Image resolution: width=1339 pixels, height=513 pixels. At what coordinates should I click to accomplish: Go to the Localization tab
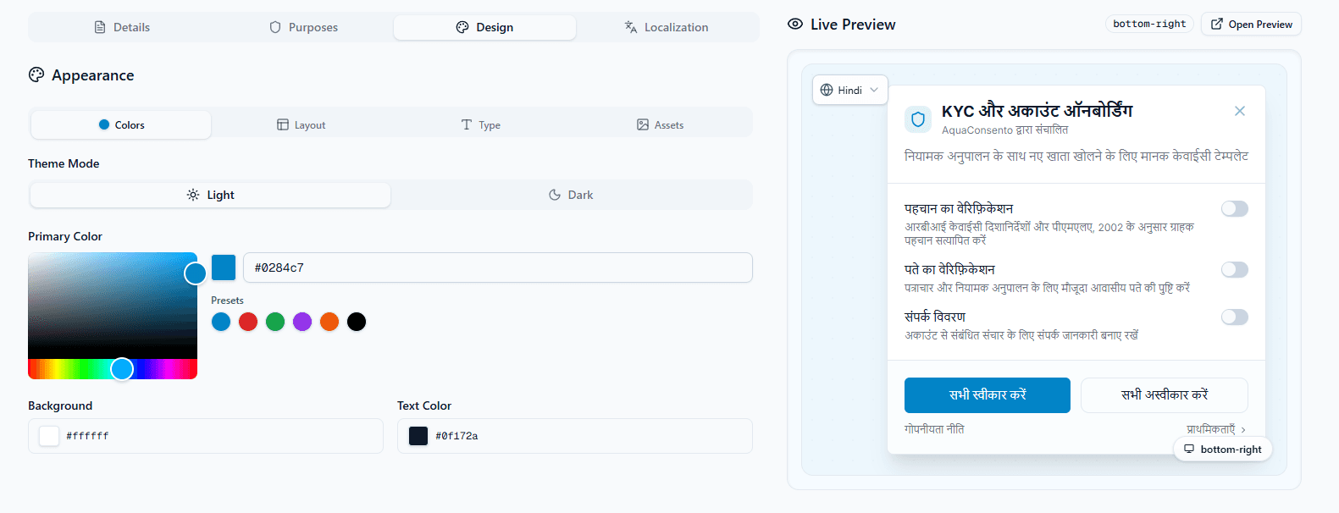click(667, 27)
